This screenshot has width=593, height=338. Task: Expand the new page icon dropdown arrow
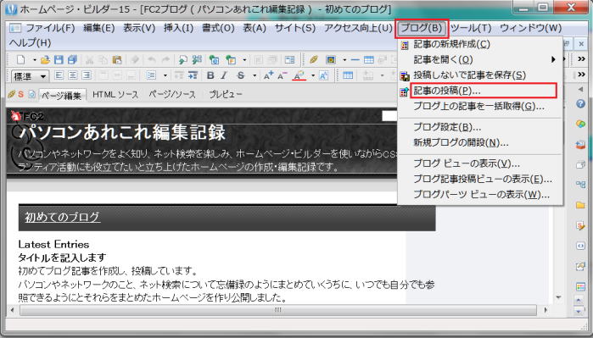(x=34, y=59)
